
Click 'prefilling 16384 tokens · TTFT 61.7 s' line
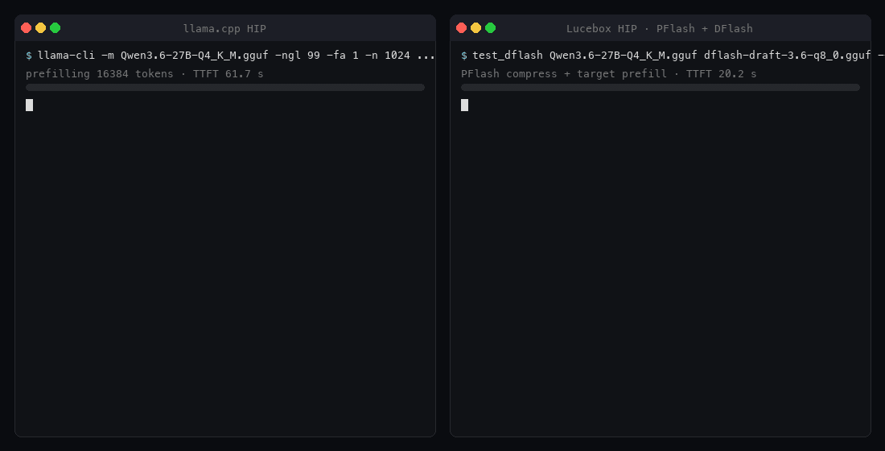145,74
